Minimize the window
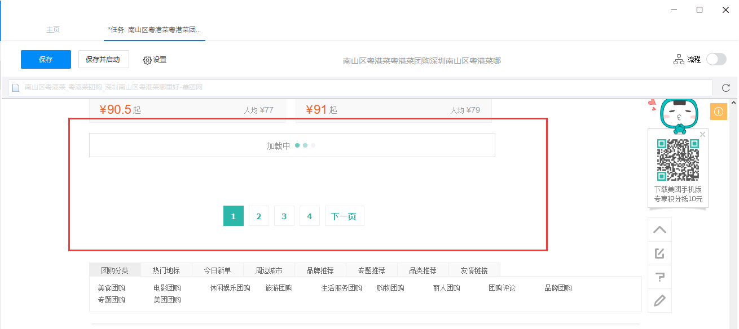Viewport: 739px width, 329px height. 674,10
